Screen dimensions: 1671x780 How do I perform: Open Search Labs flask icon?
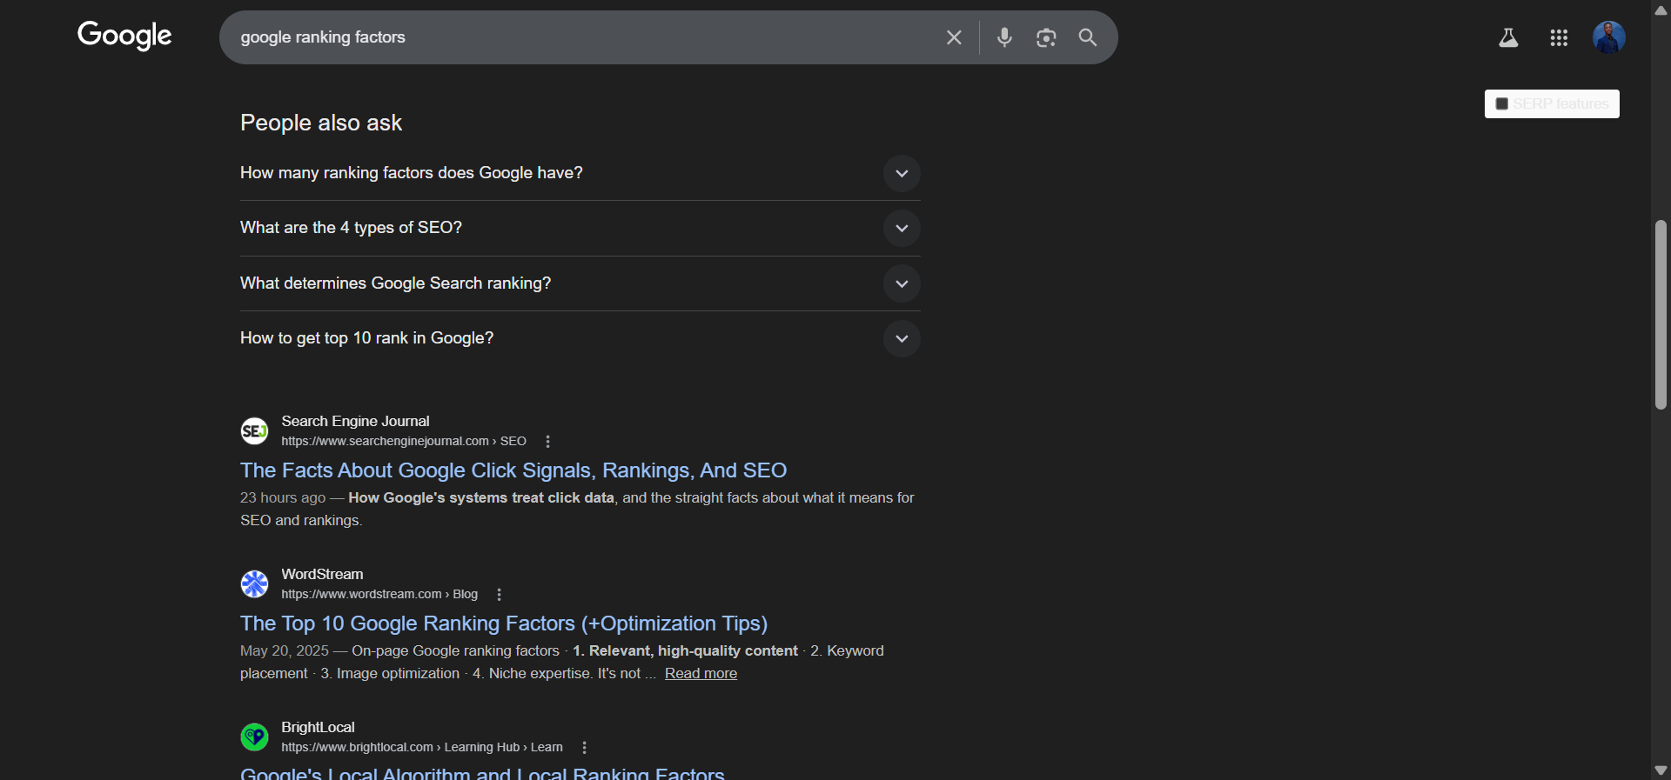(x=1508, y=37)
